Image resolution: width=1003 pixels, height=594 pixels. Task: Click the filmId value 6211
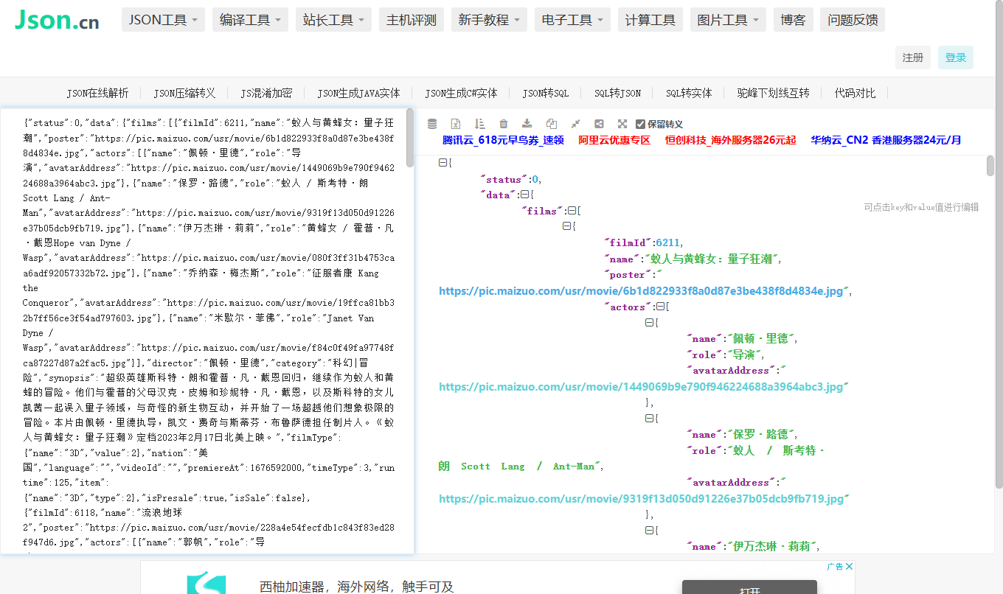coord(669,242)
